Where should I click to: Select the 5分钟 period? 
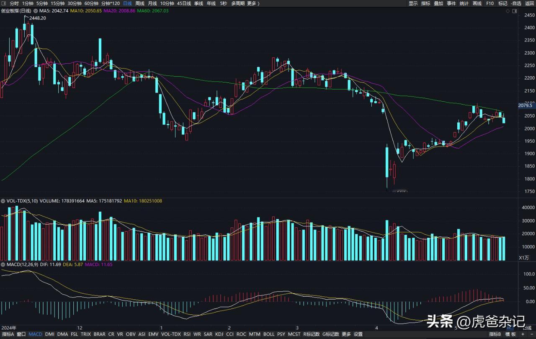pos(42,3)
